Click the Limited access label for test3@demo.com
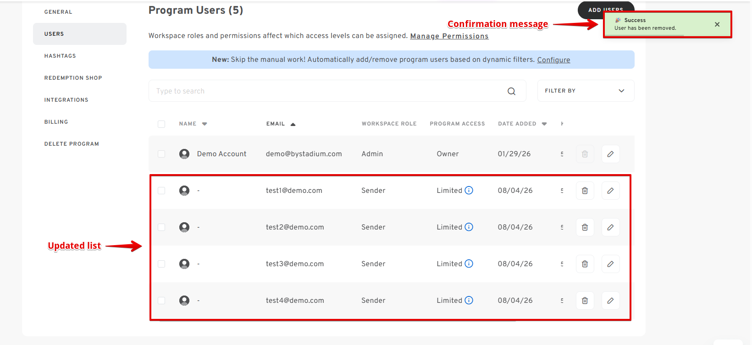The height and width of the screenshot is (345, 752). pos(449,264)
